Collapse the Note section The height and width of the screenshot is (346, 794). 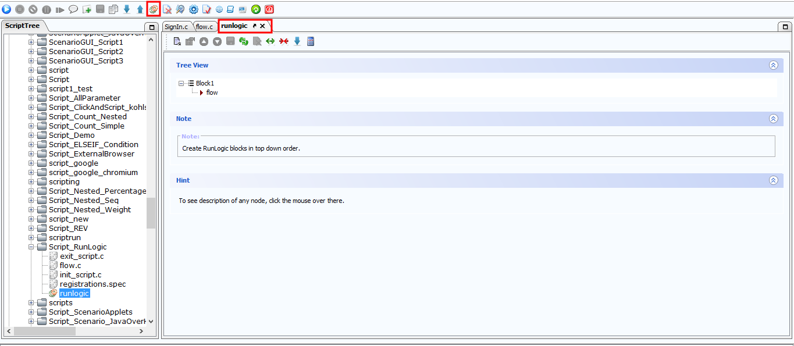tap(774, 119)
